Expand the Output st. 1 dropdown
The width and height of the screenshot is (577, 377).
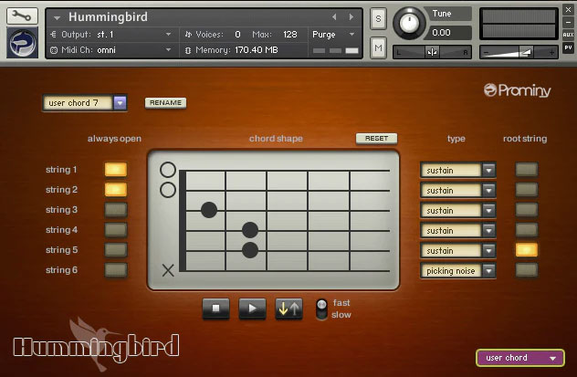pos(168,34)
